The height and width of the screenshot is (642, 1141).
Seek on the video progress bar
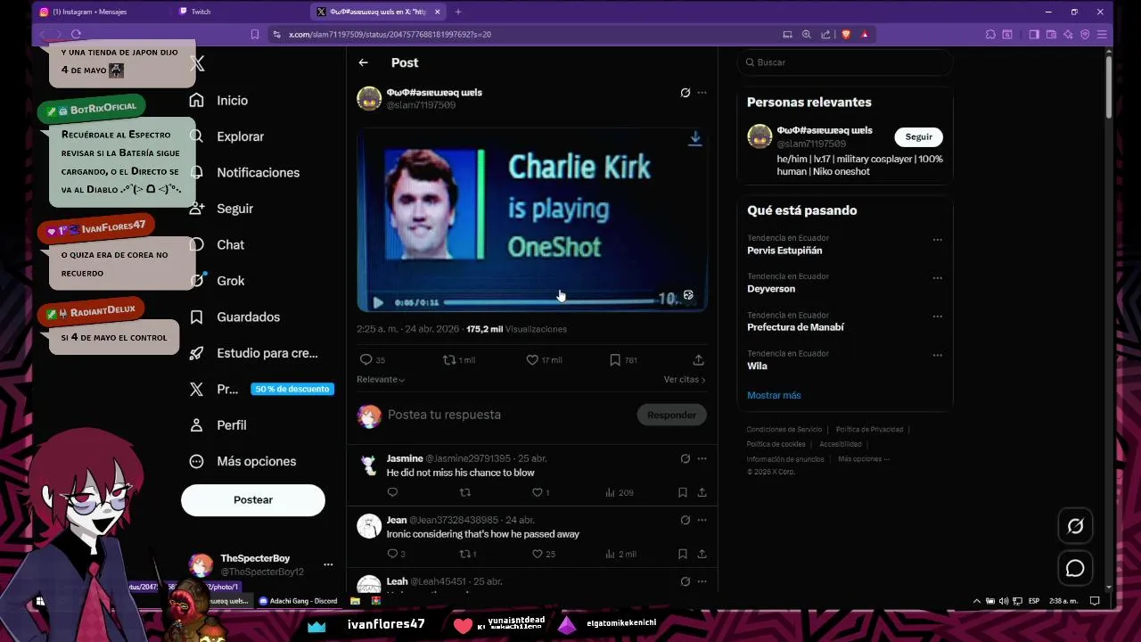click(548, 302)
